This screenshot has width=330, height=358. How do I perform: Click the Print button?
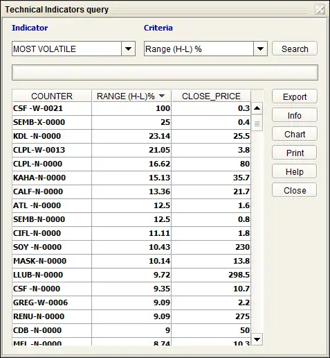pos(295,153)
